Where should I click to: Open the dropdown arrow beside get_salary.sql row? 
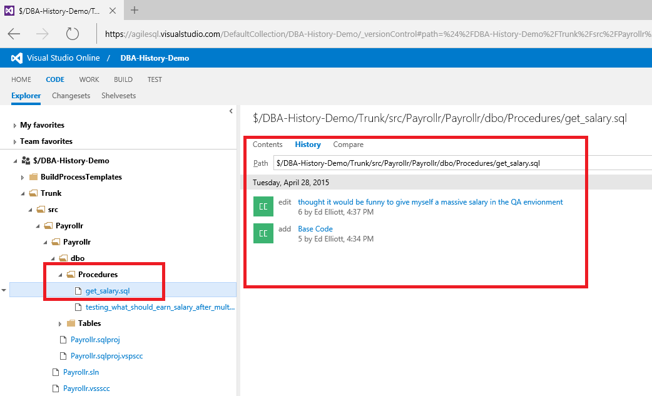click(4, 290)
